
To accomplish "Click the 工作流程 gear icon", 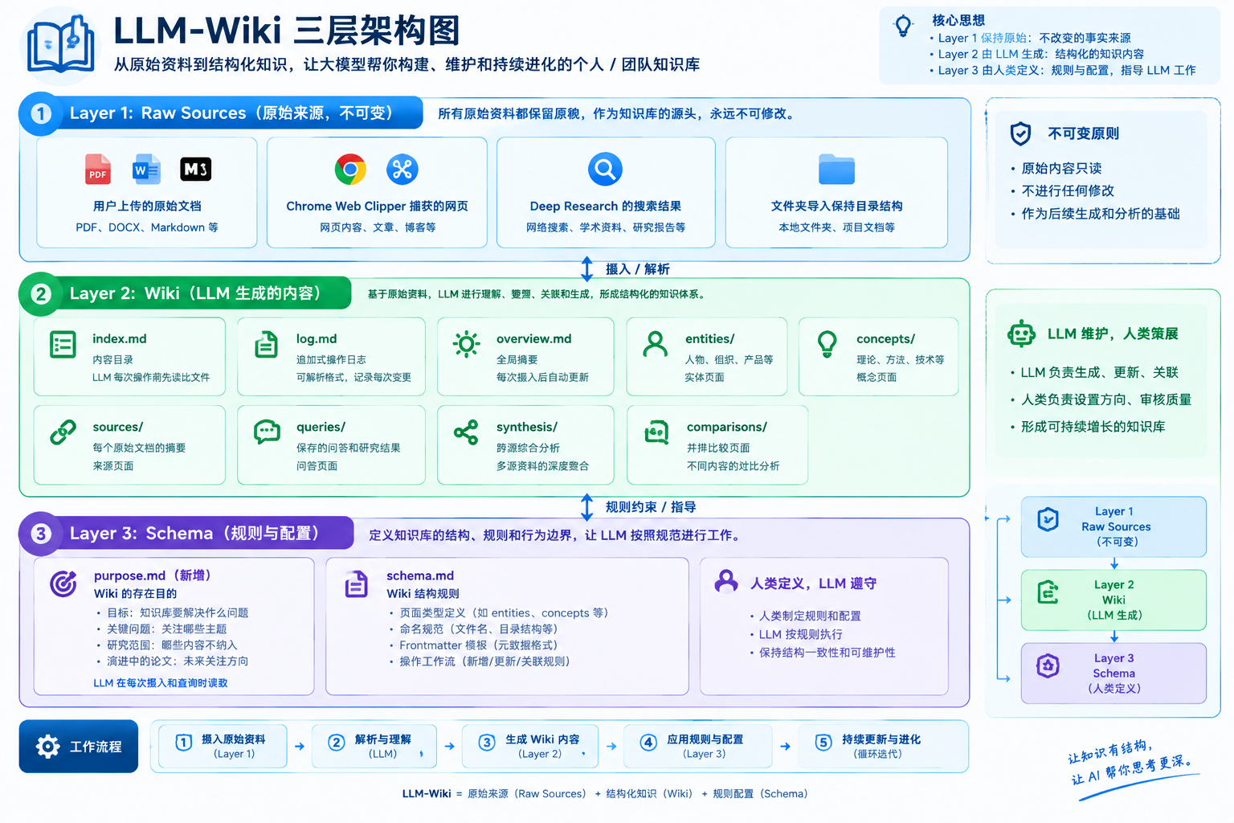I will tap(48, 747).
